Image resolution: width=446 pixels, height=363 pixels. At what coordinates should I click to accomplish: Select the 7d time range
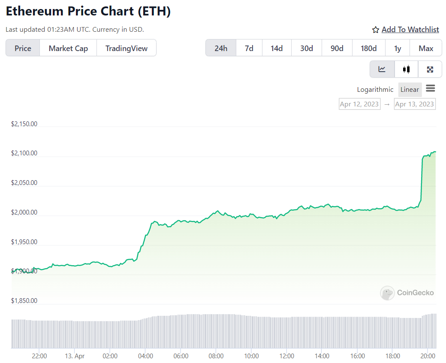point(249,48)
